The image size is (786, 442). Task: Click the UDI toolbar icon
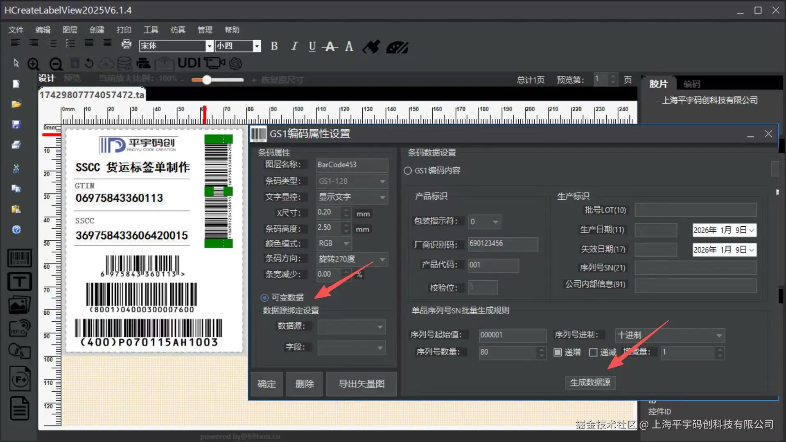189,63
